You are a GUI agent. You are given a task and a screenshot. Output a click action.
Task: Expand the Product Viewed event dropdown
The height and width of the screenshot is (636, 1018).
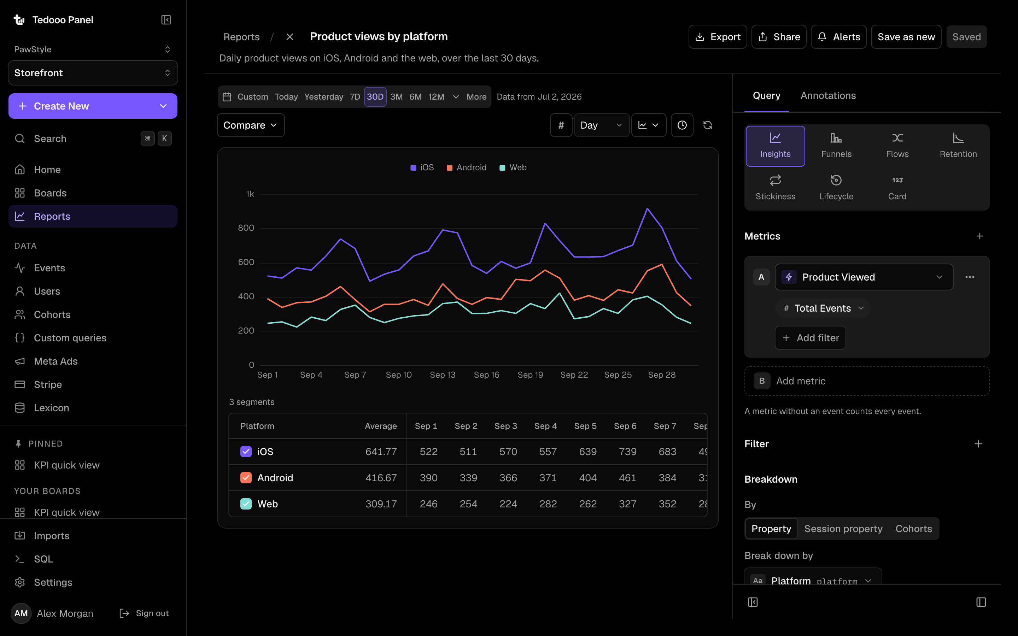(x=864, y=277)
